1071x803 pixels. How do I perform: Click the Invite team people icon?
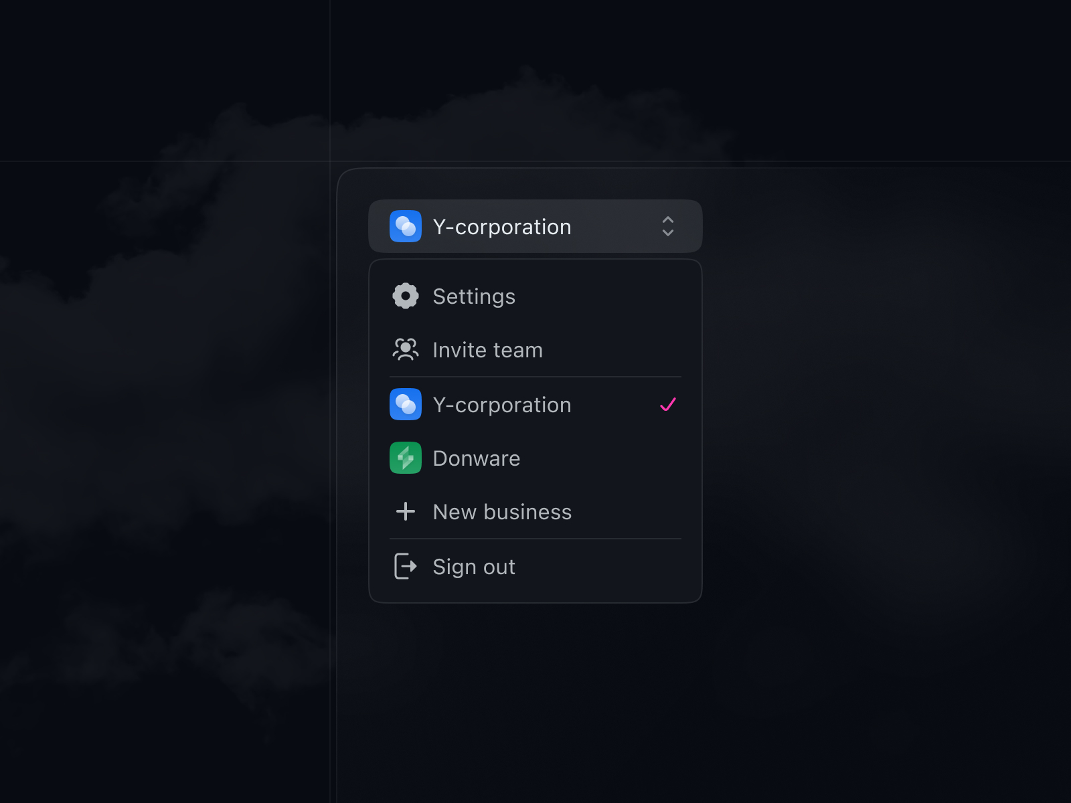(406, 349)
